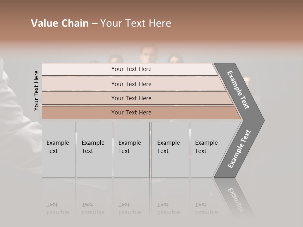Viewport: 303px width, 227px height.
Task: Click the reflected text under the fifth box
Action: (206, 209)
